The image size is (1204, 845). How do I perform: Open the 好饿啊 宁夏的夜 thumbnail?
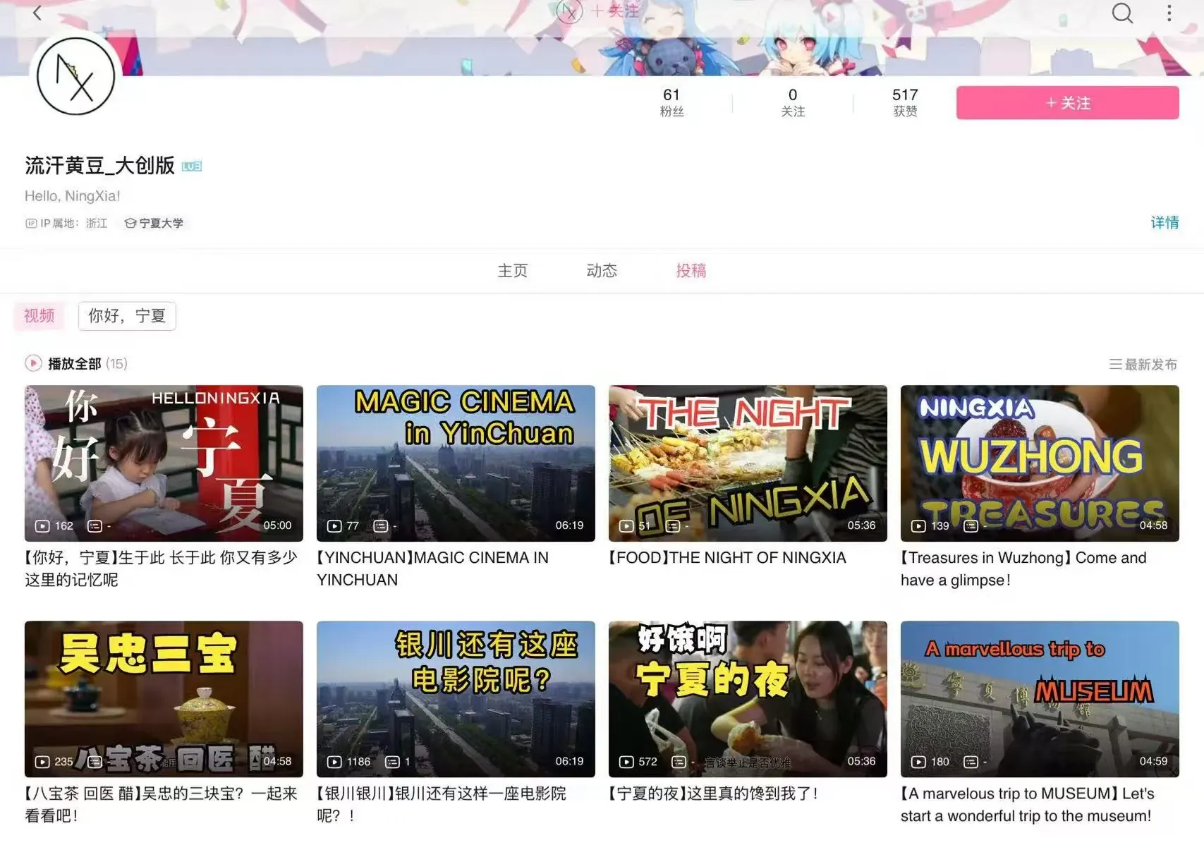tap(748, 699)
